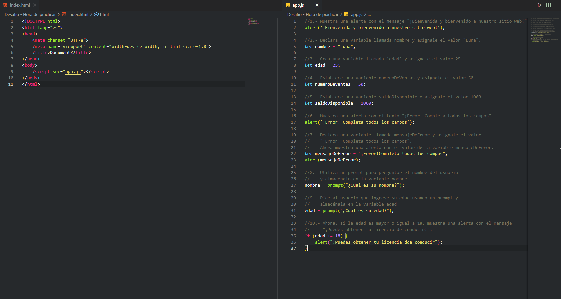Viewport: 561px width, 299px height.
Task: Click the alert(mensajeDeError) line
Action: [x=332, y=160]
